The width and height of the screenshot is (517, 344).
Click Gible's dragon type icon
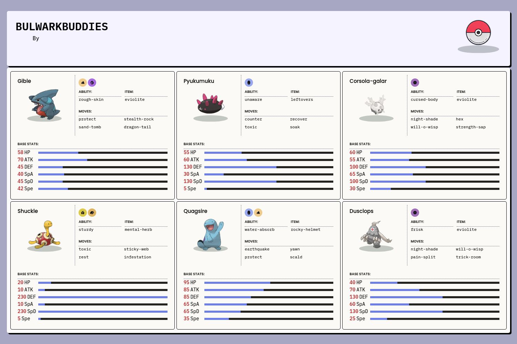(92, 83)
